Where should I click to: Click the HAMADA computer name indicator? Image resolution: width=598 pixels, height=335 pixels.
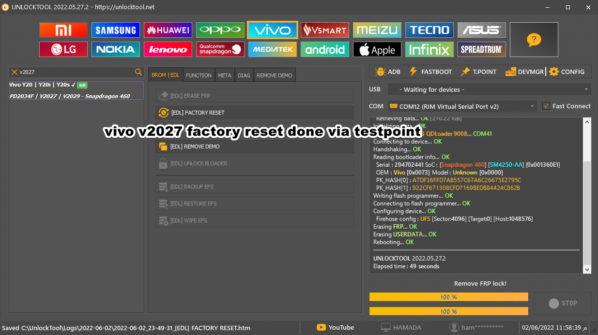coord(401,327)
